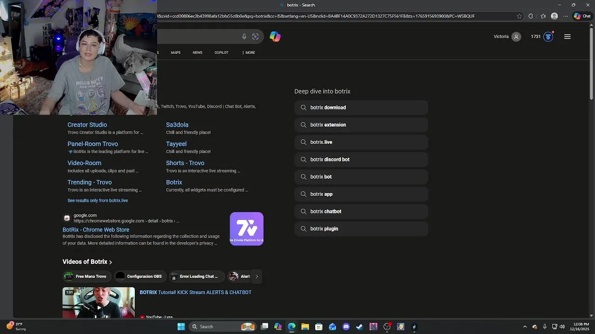Click the voice search microphone icon
This screenshot has width=595, height=334.
pos(244,37)
